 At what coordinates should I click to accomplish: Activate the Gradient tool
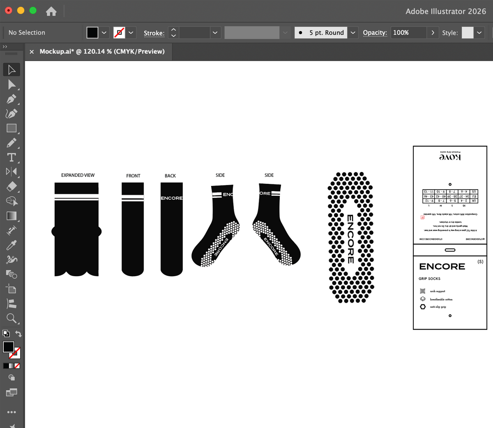(x=12, y=216)
